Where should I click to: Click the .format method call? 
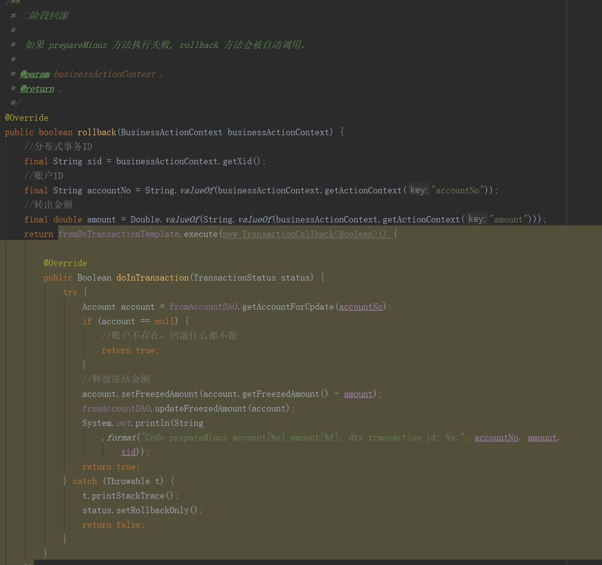click(119, 438)
